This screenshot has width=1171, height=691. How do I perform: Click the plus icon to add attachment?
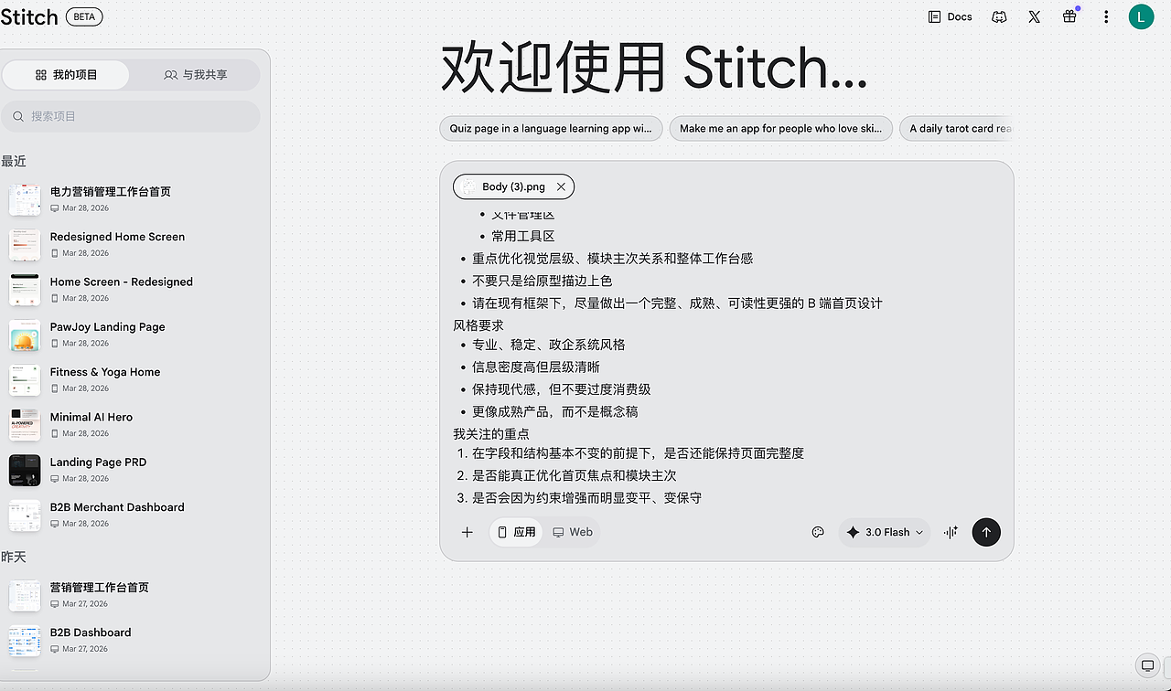pos(467,531)
